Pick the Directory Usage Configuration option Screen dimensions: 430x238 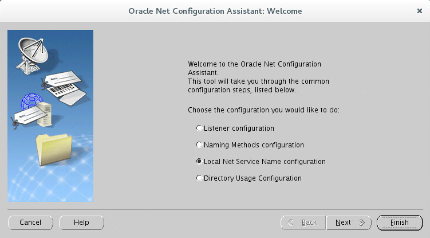[x=199, y=178]
